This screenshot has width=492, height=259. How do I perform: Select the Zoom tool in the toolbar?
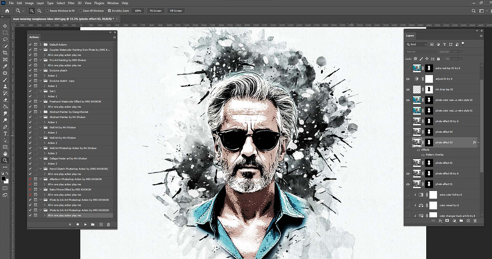(5, 160)
